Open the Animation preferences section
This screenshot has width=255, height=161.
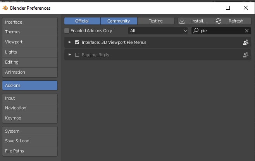[x=30, y=72]
